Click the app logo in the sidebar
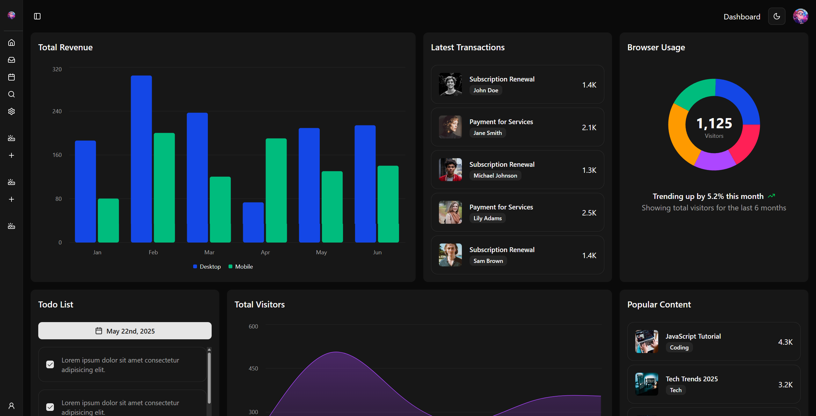 tap(11, 15)
